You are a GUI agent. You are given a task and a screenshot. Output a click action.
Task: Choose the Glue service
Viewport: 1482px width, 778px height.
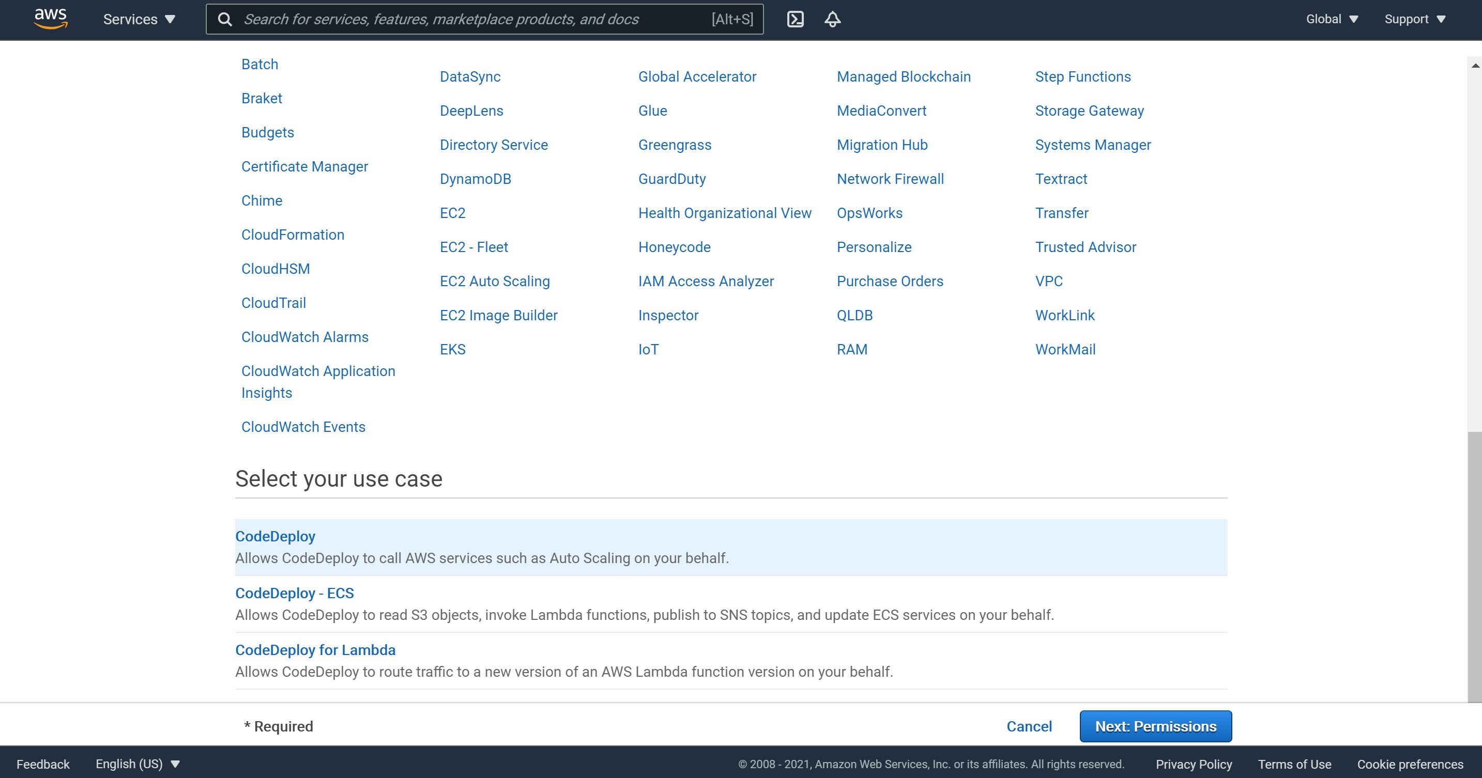coord(652,111)
